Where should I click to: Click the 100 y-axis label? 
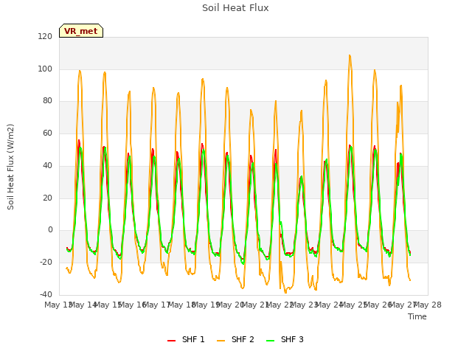point(45,69)
